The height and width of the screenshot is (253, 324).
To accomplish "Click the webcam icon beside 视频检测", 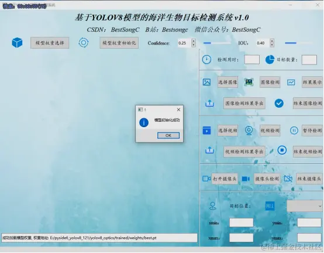I will tap(249, 131).
